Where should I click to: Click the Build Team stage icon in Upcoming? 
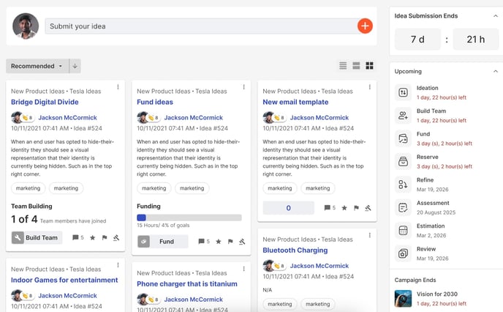click(x=403, y=116)
